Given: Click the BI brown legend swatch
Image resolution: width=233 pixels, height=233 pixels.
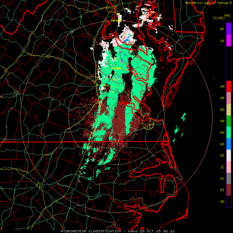Looking at the screenshot, I should coord(229,190).
